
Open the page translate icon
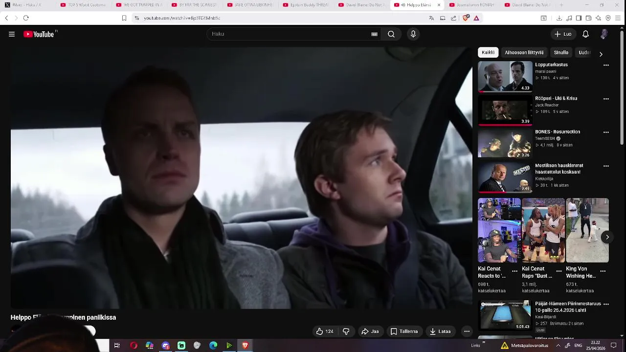point(431,18)
